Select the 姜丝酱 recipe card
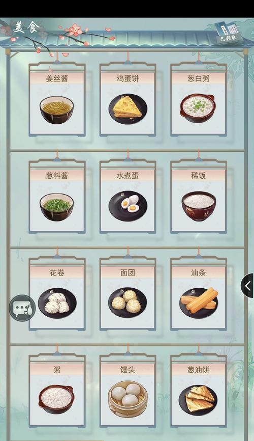The width and height of the screenshot is (254, 441). [57, 100]
